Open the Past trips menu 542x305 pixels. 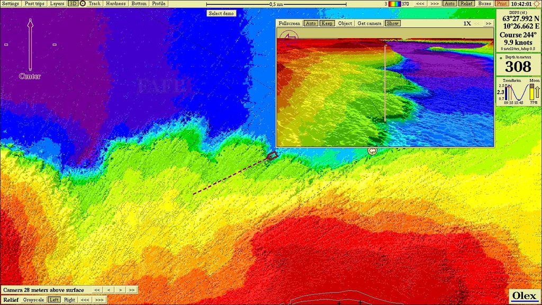[34, 3]
